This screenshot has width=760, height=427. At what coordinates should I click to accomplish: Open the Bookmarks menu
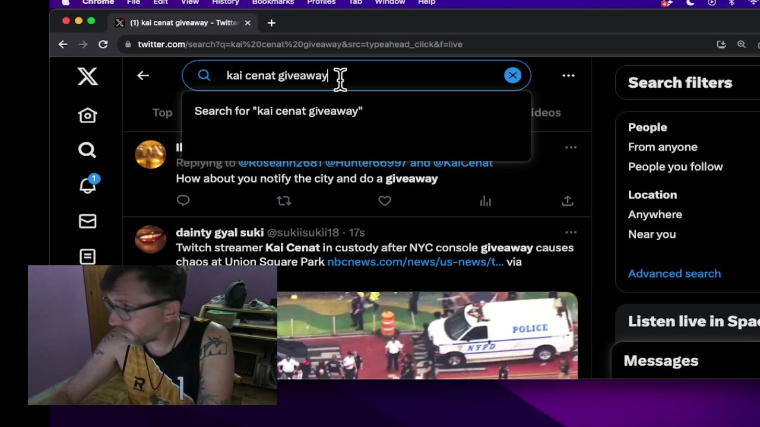click(273, 2)
